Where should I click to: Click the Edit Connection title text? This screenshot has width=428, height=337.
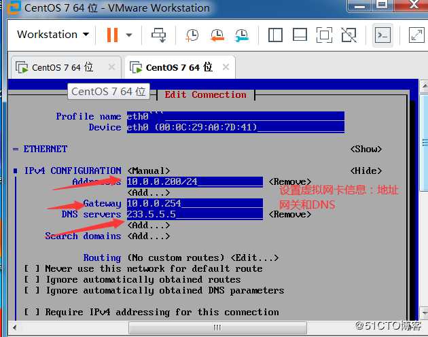[x=205, y=94]
